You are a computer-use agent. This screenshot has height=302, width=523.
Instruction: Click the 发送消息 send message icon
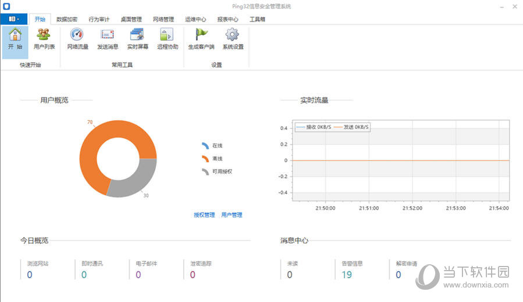click(x=108, y=39)
